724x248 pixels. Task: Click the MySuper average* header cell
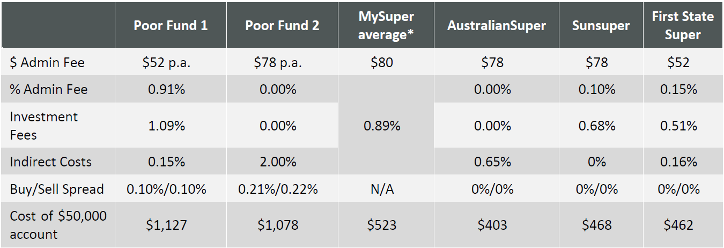tap(386, 26)
